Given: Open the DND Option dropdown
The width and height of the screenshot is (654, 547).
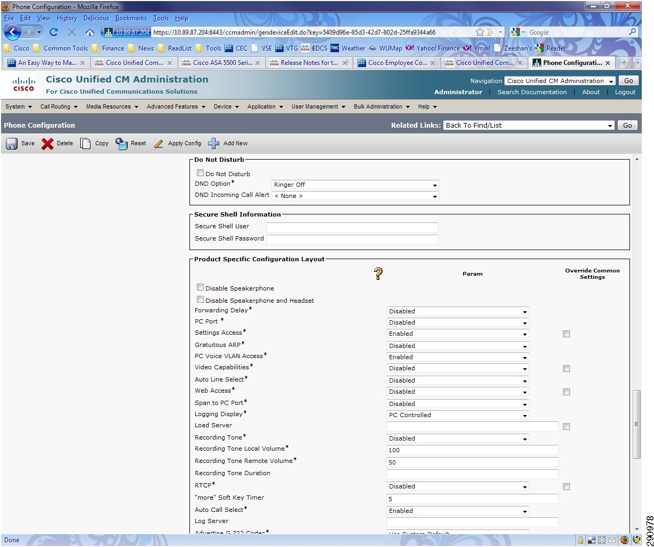Looking at the screenshot, I should [x=355, y=185].
